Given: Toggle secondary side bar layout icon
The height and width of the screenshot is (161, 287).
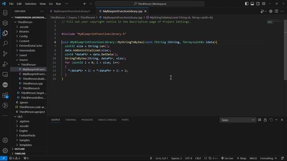Looking at the screenshot, I should [258, 4].
